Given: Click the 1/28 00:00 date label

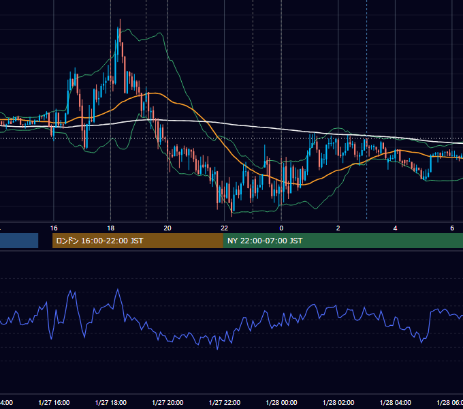Looking at the screenshot, I should [x=281, y=402].
